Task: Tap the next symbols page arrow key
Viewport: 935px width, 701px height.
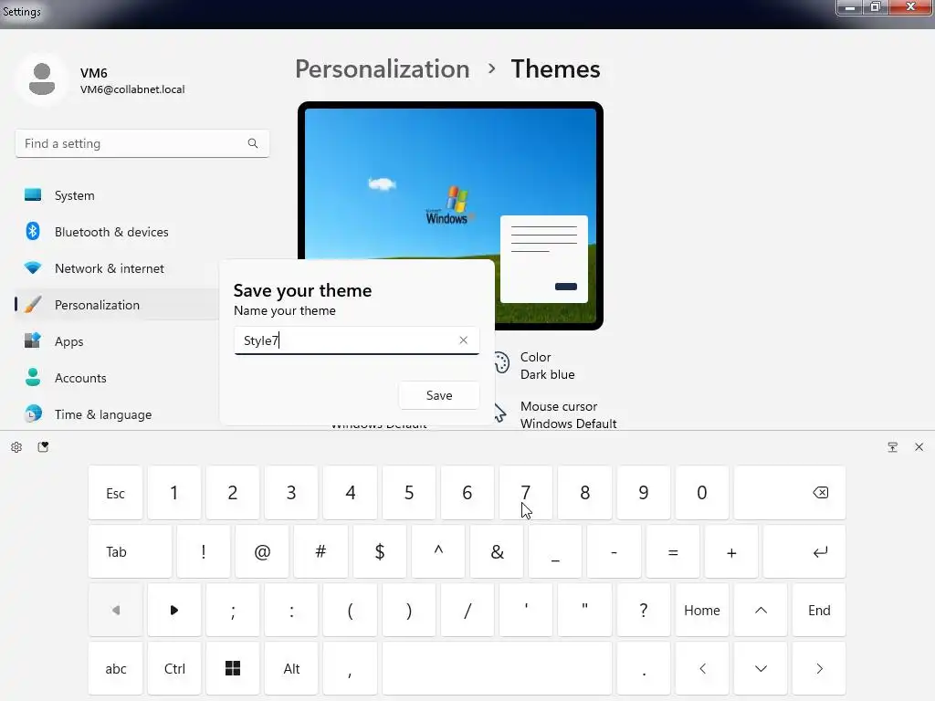Action: (174, 610)
